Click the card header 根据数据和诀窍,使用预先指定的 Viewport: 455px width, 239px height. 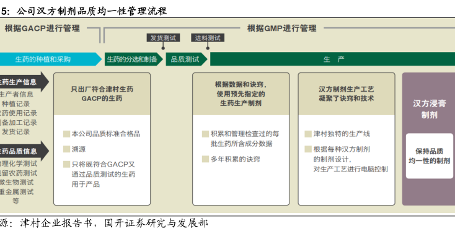coord(241,94)
